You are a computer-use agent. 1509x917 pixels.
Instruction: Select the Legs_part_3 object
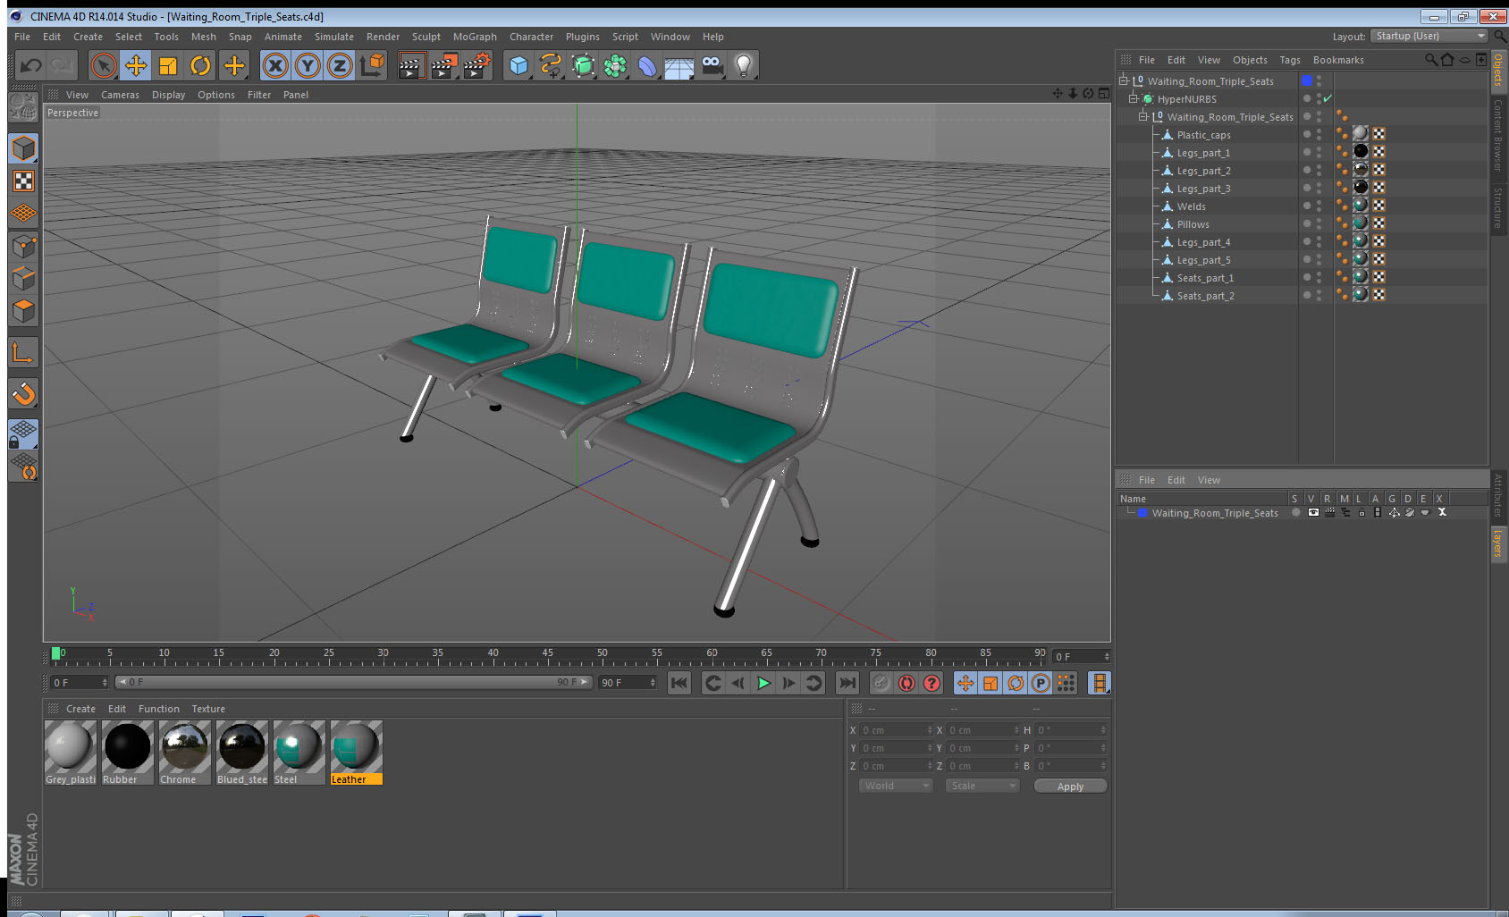pos(1203,189)
